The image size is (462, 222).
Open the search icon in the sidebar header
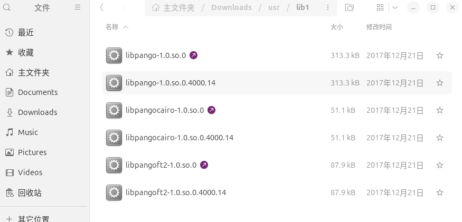6,7
